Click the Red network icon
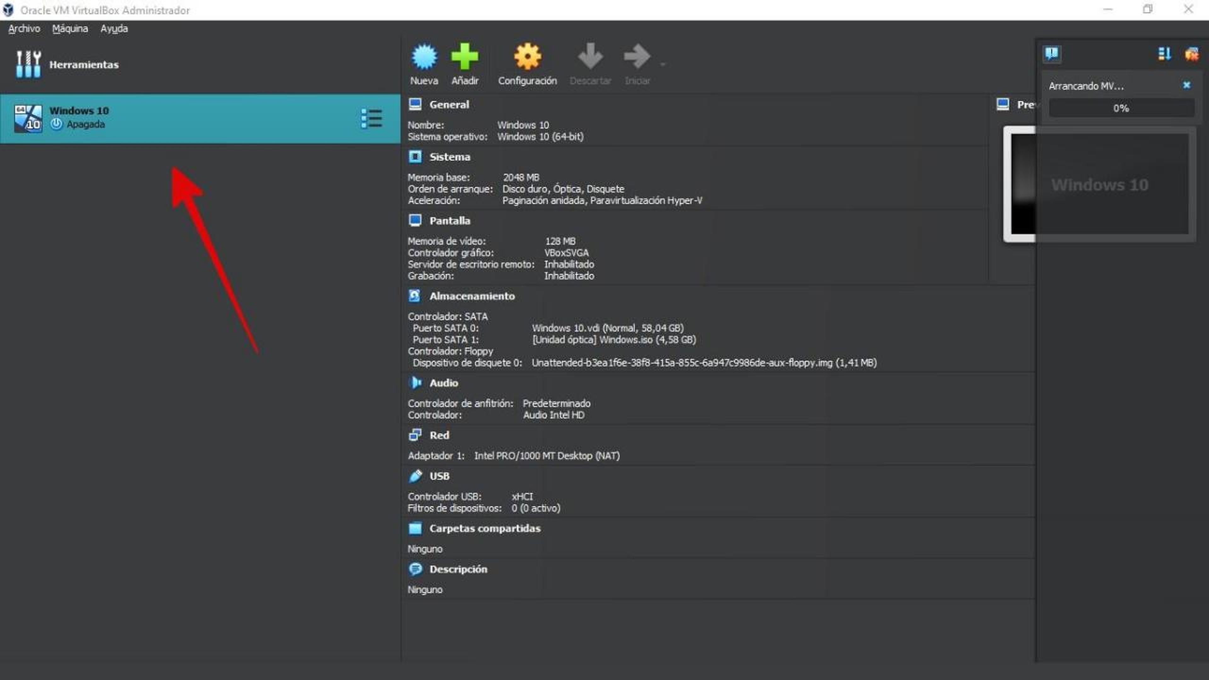The image size is (1209, 680). click(415, 434)
